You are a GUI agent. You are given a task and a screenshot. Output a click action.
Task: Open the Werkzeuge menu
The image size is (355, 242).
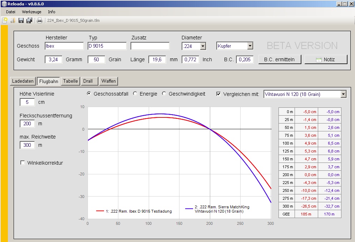click(31, 12)
